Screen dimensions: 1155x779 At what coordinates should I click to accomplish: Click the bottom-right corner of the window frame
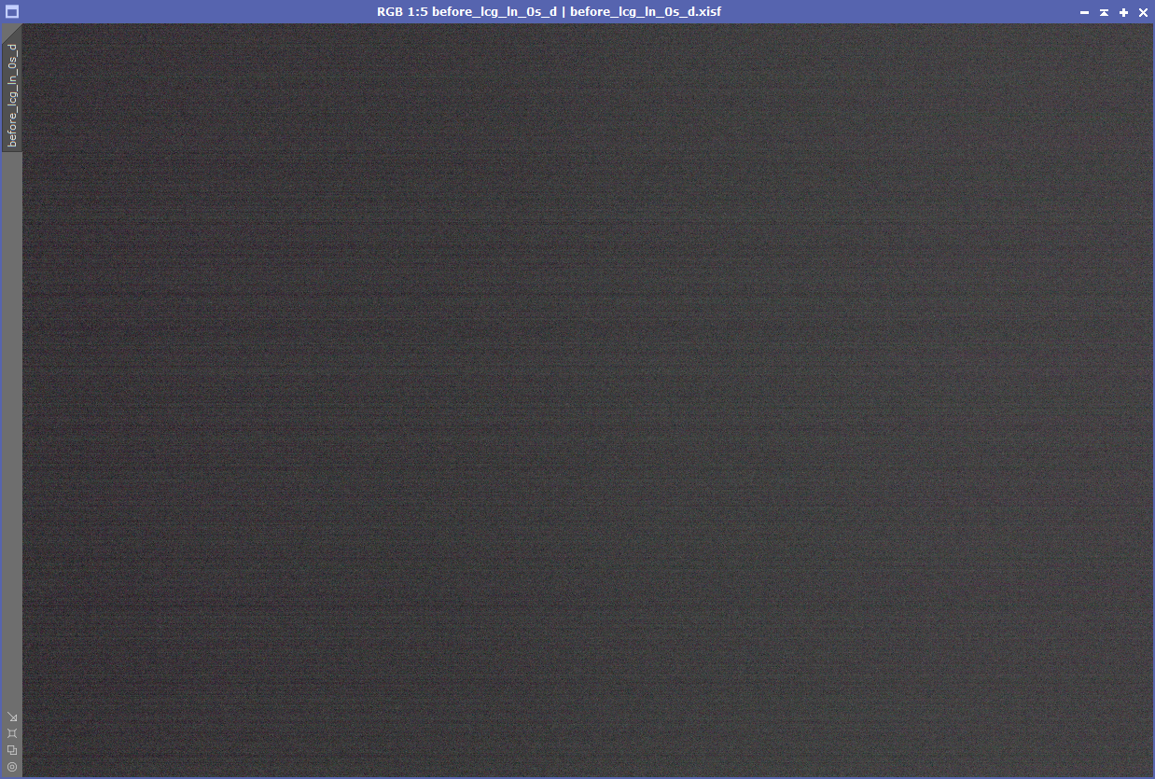pos(1153,777)
